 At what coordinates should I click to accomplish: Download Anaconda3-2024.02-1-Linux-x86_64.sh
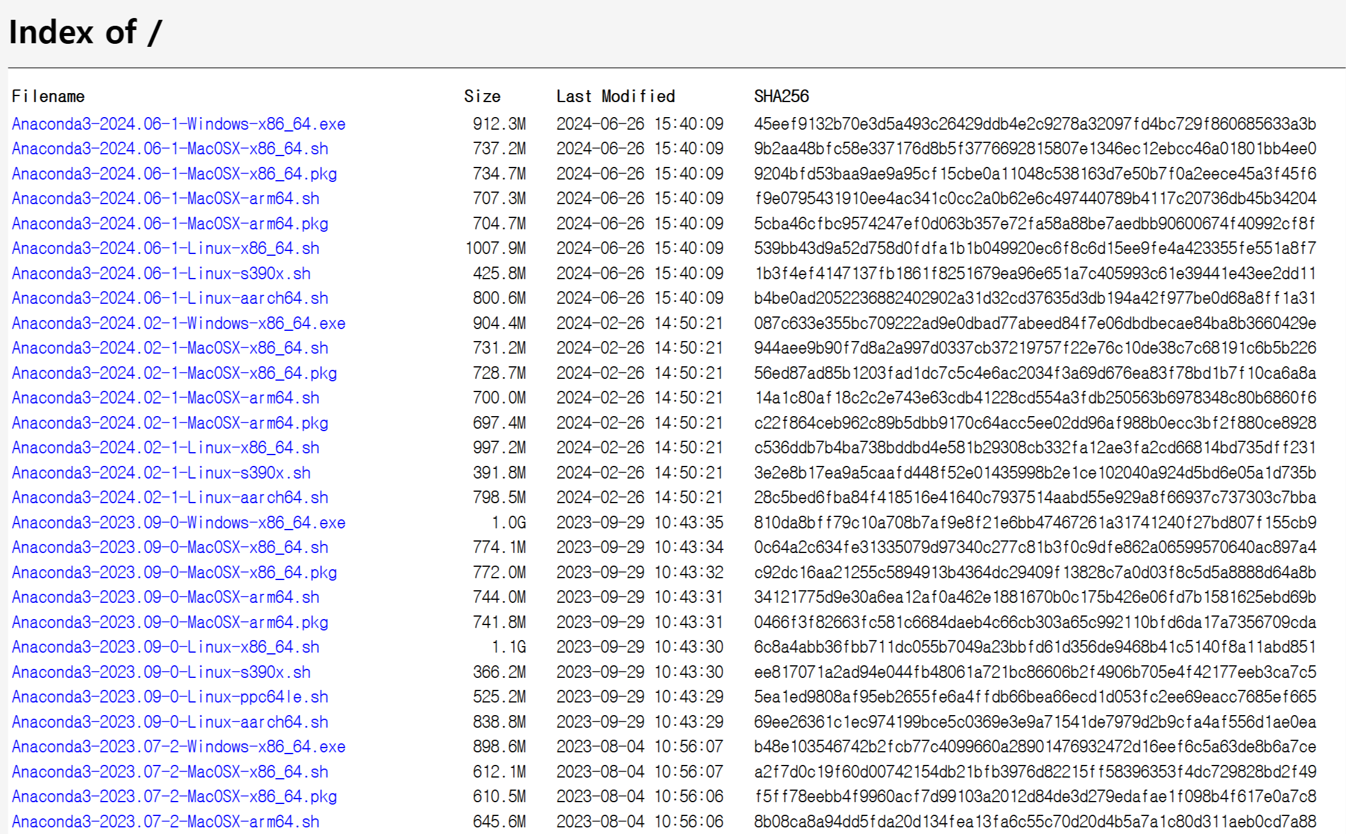point(165,448)
